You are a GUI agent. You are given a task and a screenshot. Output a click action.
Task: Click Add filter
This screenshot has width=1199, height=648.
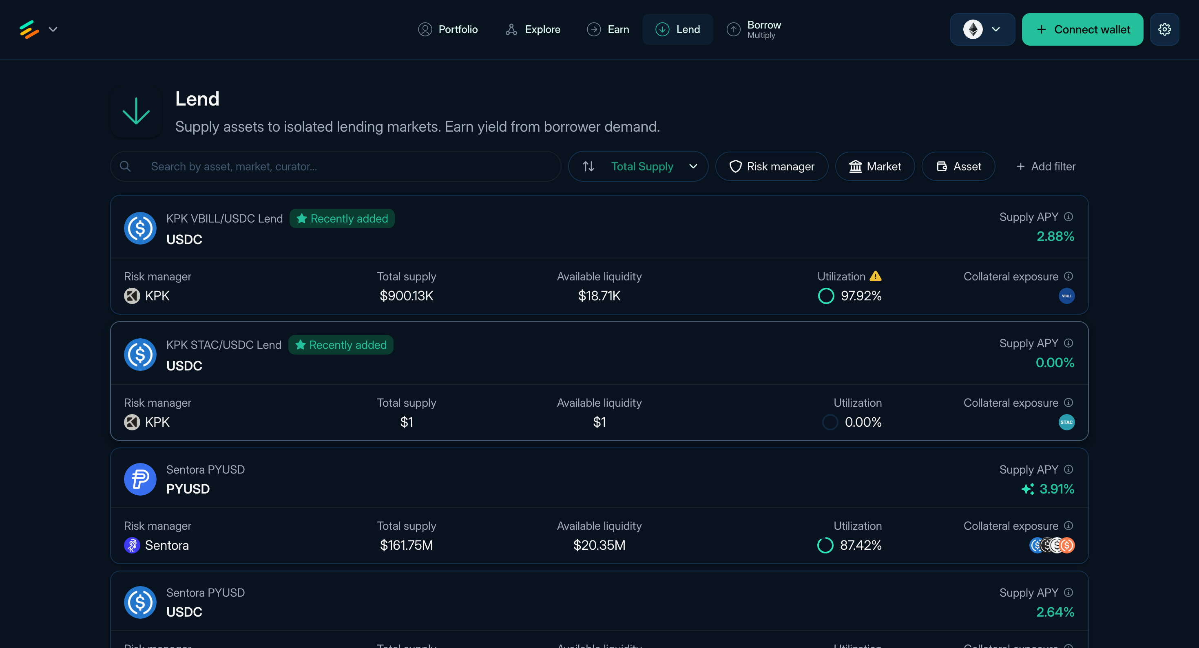(1045, 166)
